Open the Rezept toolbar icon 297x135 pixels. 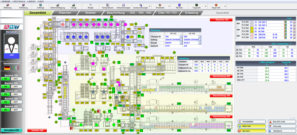91,6
